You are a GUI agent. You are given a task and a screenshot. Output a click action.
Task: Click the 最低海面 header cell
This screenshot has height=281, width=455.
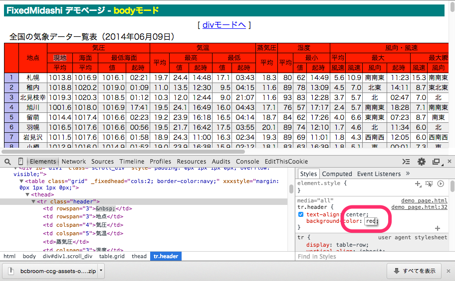[124, 58]
